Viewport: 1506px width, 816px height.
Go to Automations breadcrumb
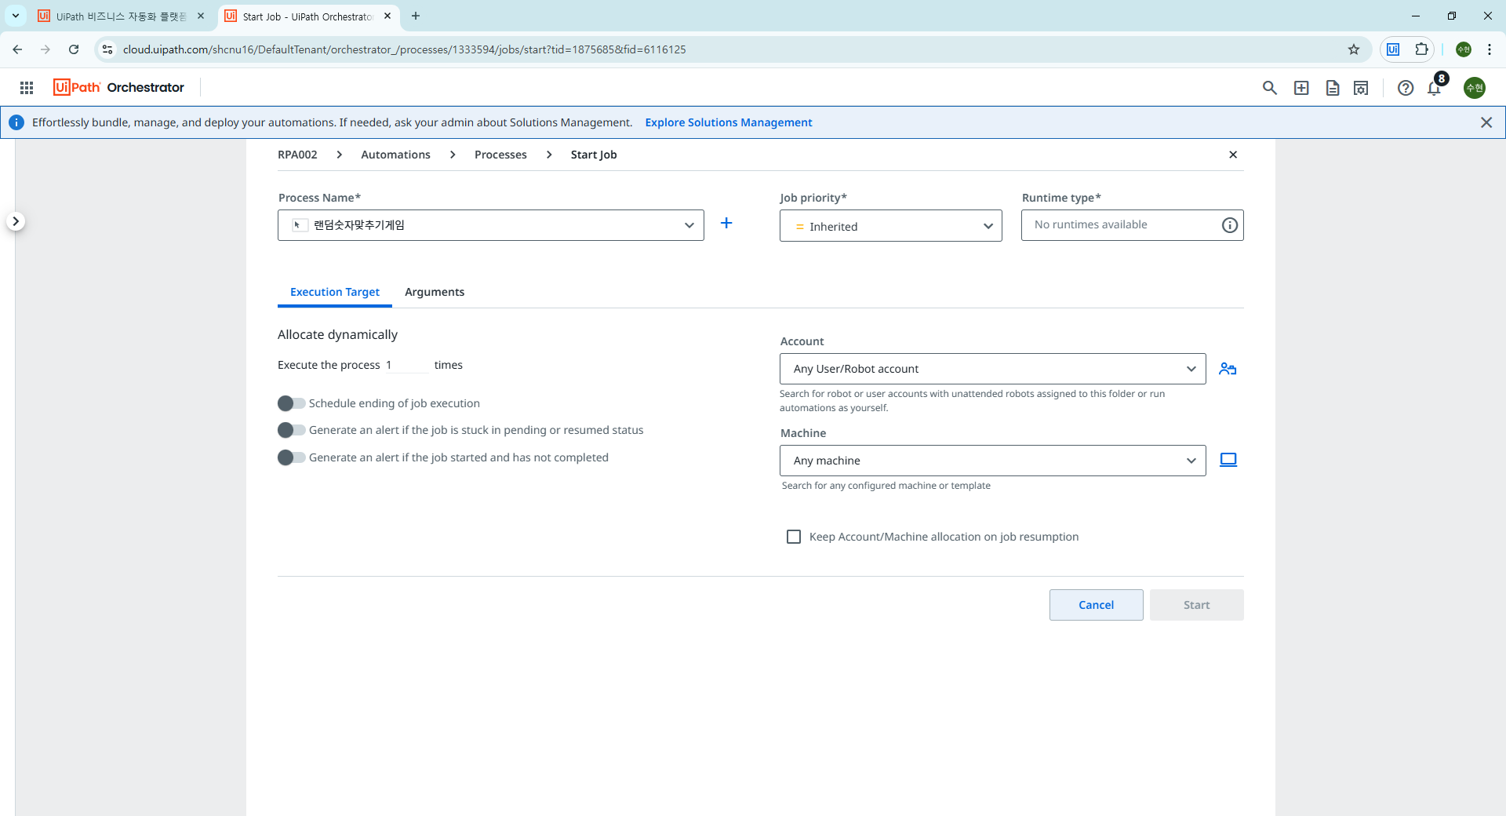point(395,155)
